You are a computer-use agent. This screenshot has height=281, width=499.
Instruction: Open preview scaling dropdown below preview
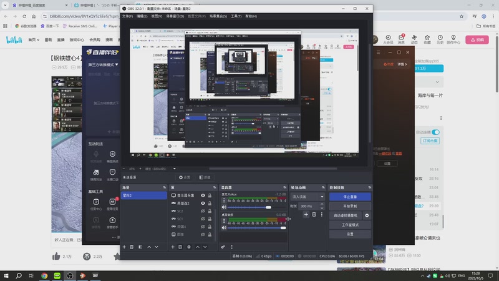[x=175, y=169]
